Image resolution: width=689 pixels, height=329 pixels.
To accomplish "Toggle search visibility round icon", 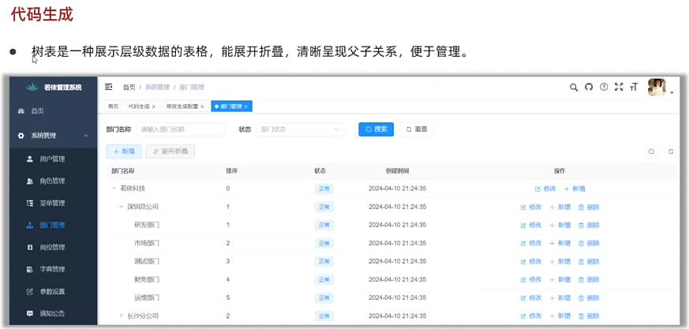I will pos(651,151).
